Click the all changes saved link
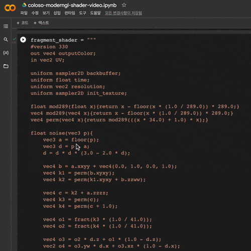Viewport: 251px width, 251px height. click(x=123, y=13)
